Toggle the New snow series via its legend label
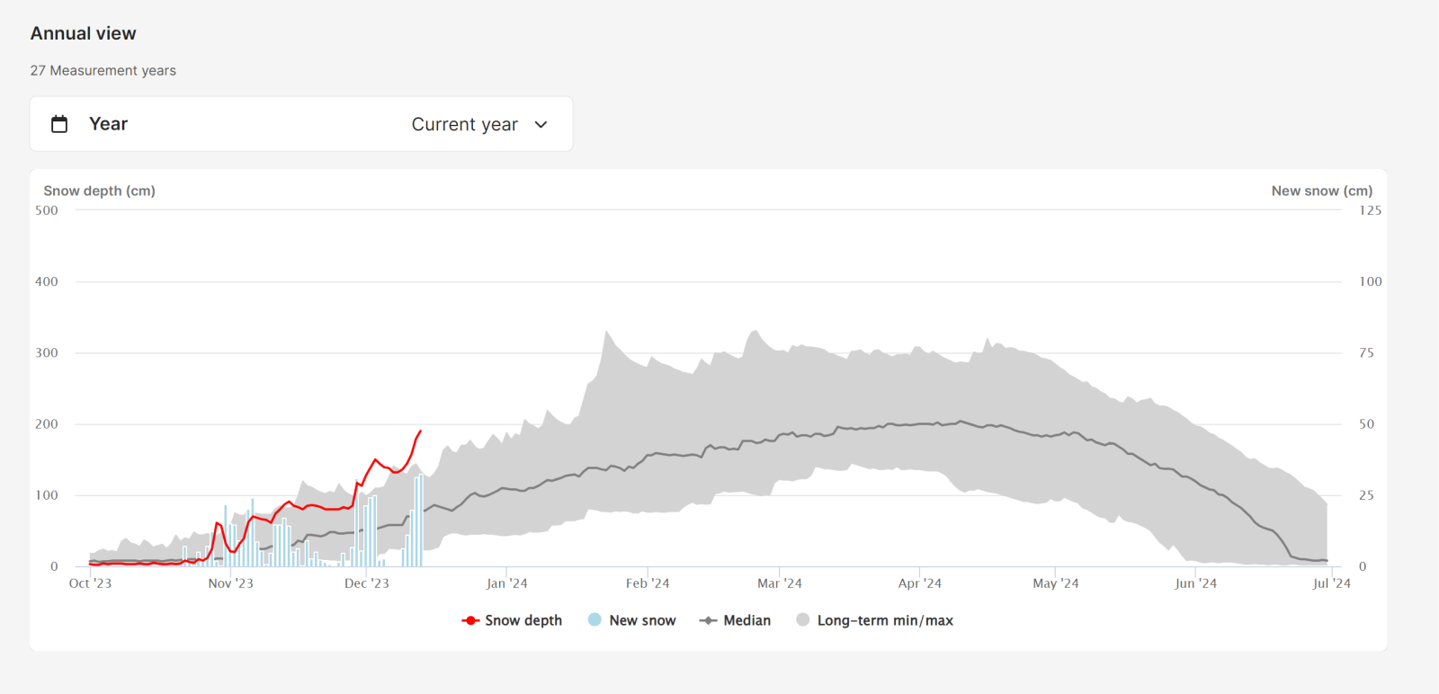Screen dimensions: 1439x694 [x=642, y=620]
